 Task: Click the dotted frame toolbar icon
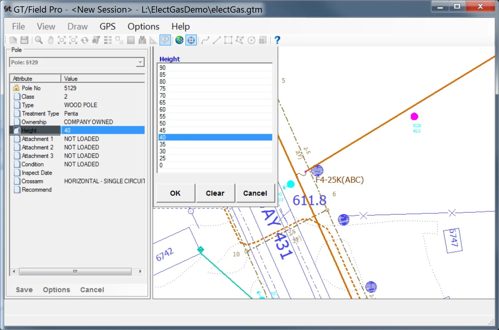click(131, 40)
